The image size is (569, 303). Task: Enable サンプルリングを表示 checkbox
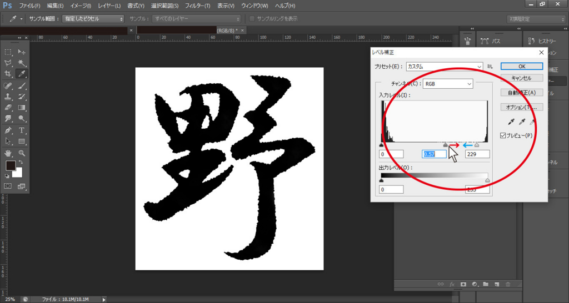point(252,19)
